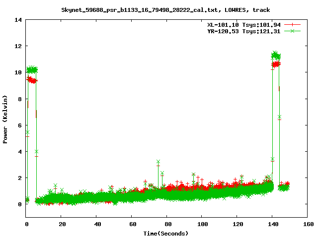318x238 pixels.
Task: Click the x-axis tick label 60
Action: tap(133, 224)
